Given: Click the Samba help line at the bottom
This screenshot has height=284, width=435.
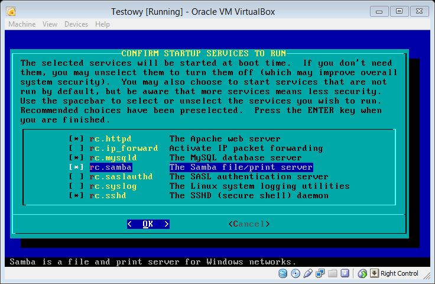Looking at the screenshot, I should pos(153,262).
